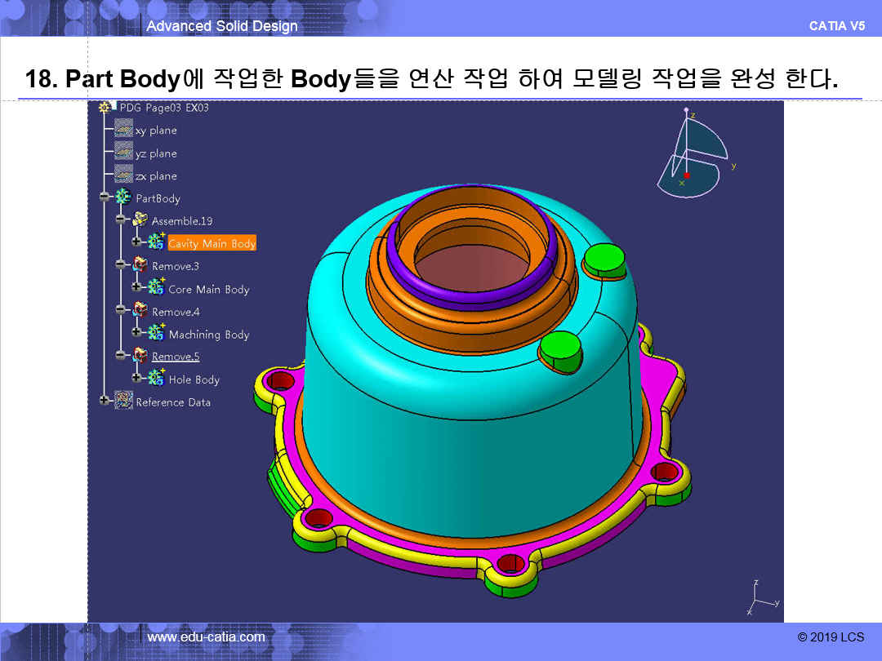Expand the Reference Data node
Viewport: 882px width, 661px height.
pos(105,401)
